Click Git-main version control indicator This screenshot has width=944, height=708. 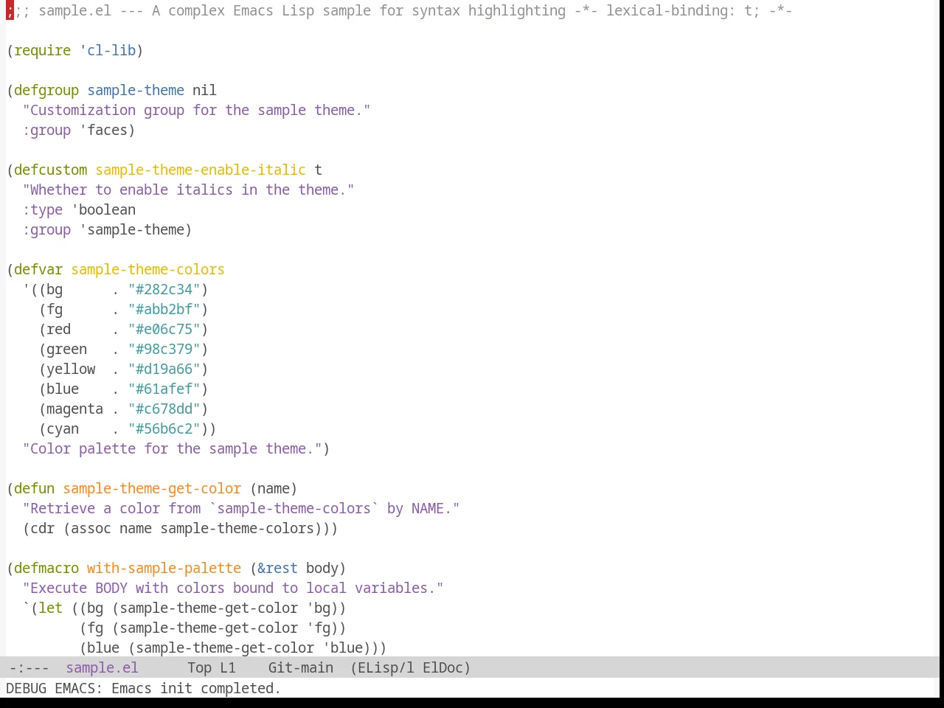point(301,667)
